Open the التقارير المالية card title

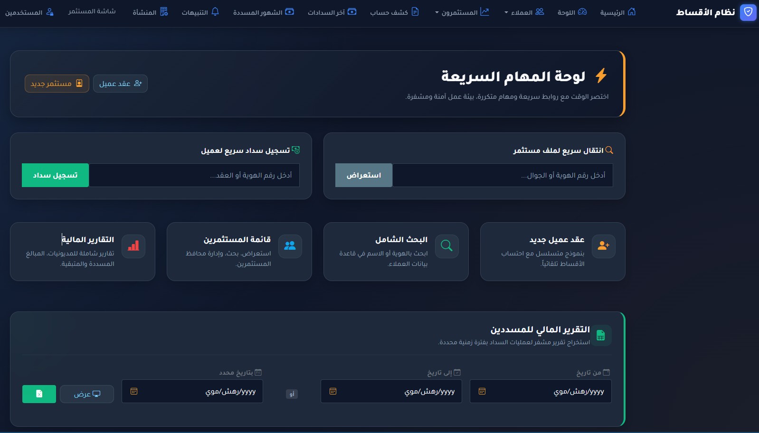pos(88,240)
